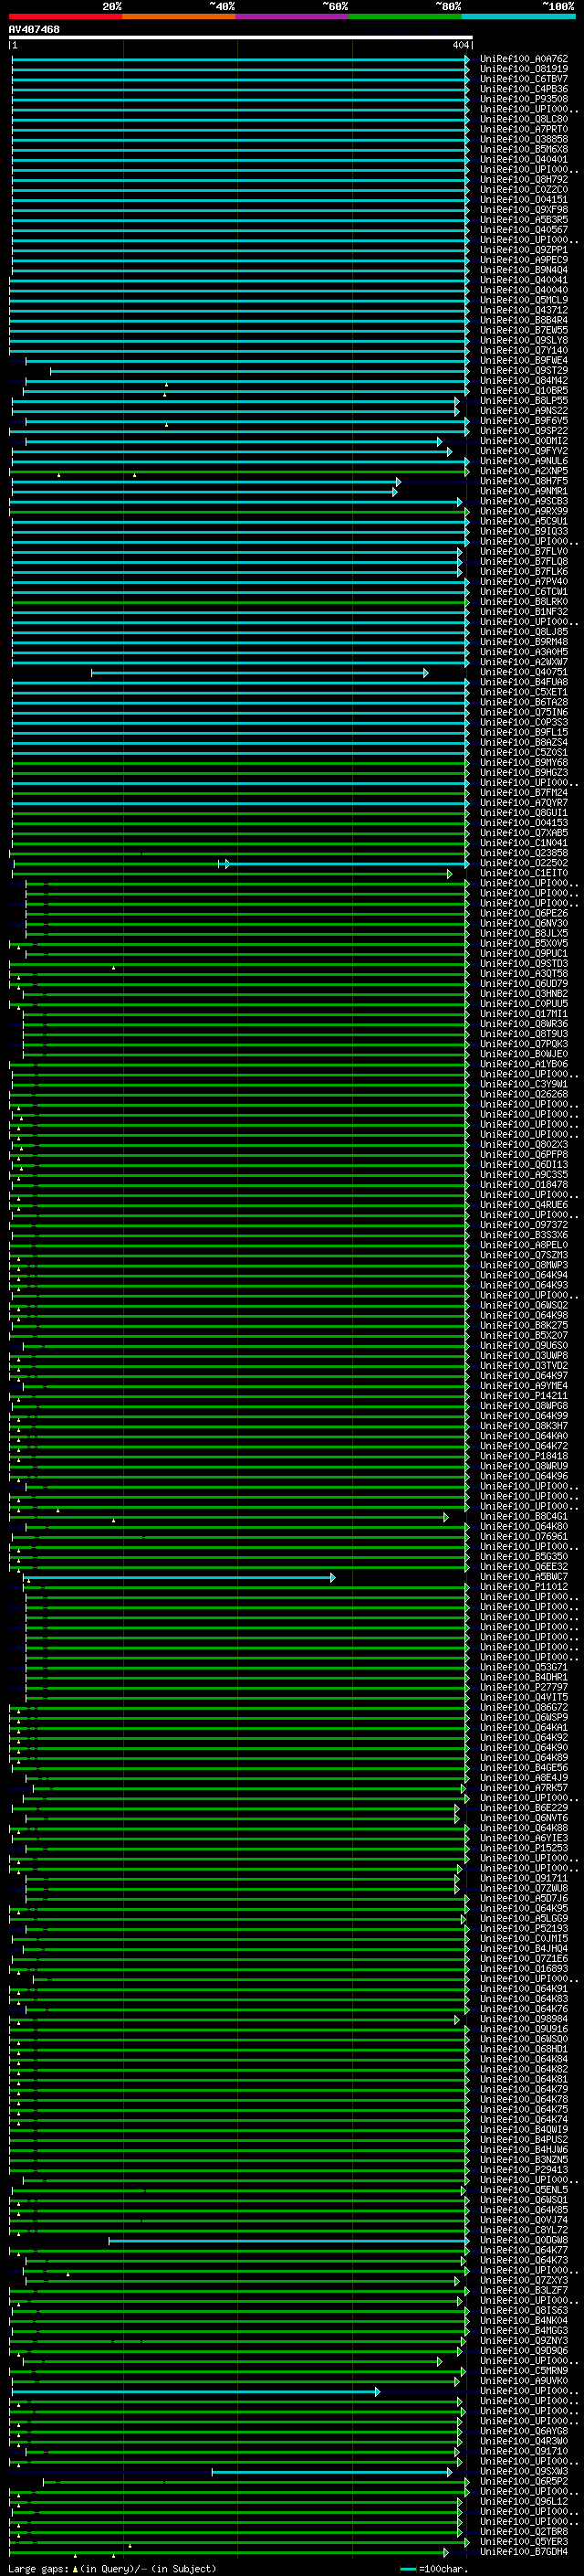Click the purple ~60% identity color band
Image resolution: width=584 pixels, height=2576 pixels.
click(293, 16)
